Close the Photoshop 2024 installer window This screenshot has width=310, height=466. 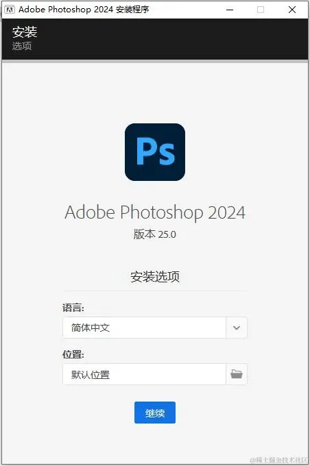tap(292, 10)
